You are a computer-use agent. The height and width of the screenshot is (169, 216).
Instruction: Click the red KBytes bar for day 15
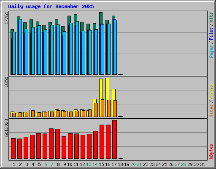pyautogui.click(x=102, y=142)
